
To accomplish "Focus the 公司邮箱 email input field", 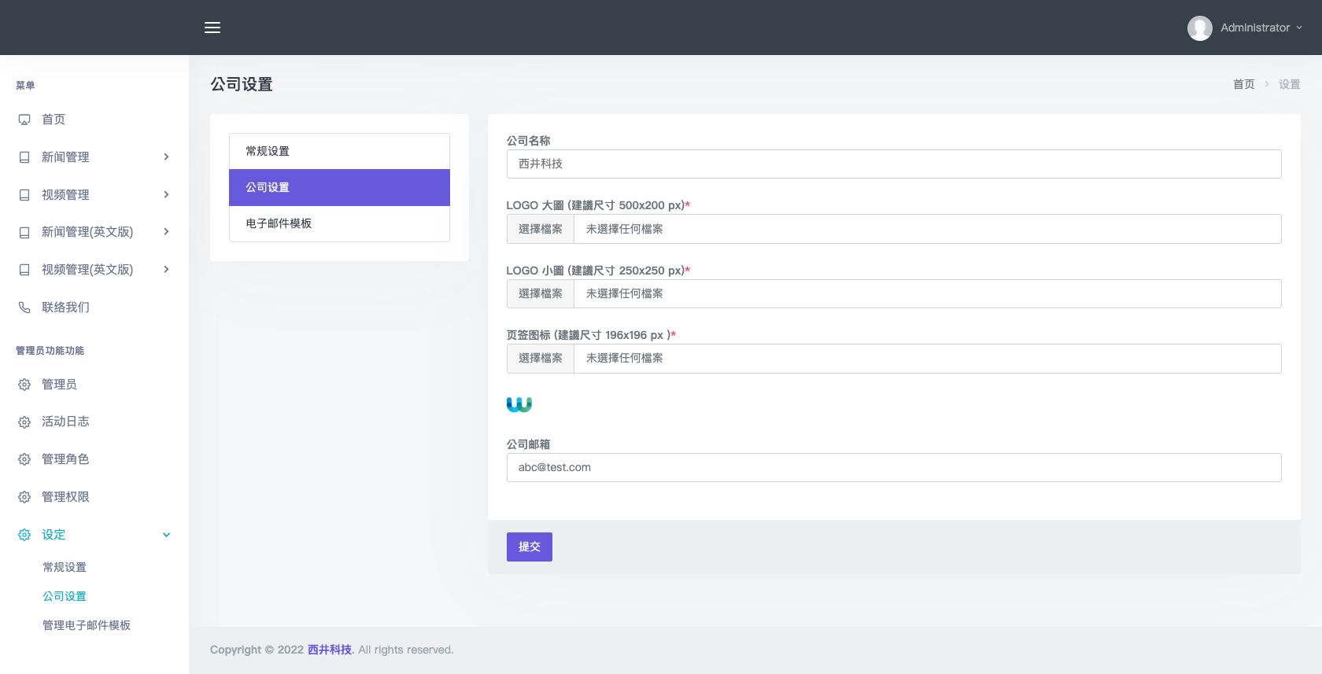I will [893, 467].
